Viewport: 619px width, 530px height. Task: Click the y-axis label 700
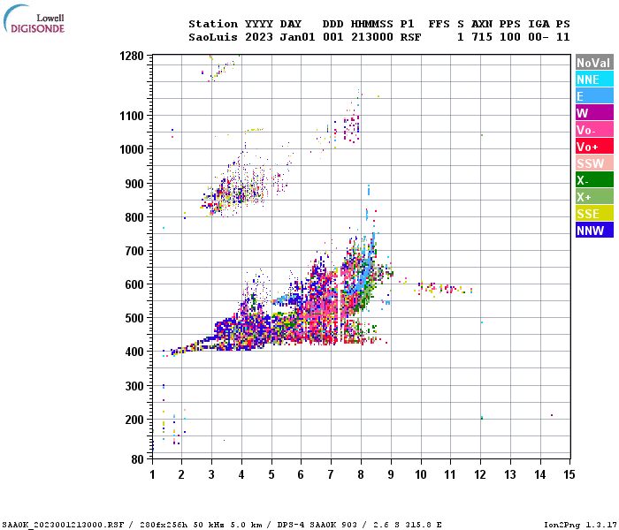(x=134, y=251)
